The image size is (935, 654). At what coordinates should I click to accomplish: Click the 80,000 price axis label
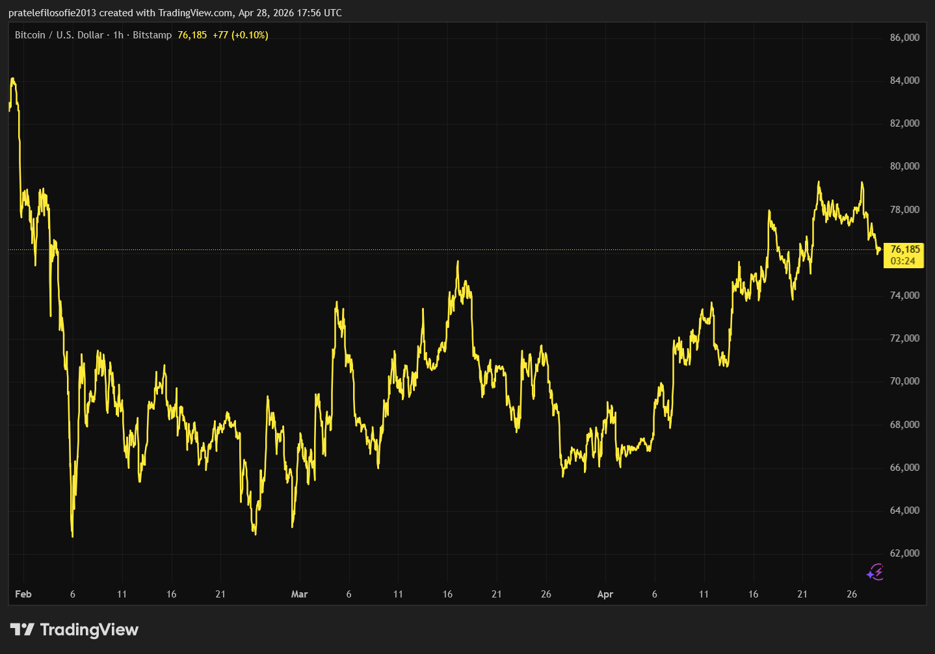tap(904, 166)
